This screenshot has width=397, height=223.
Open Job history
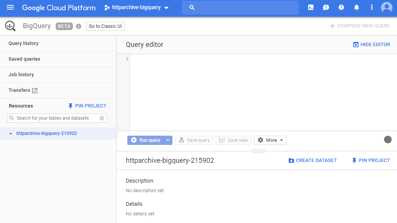click(58, 75)
